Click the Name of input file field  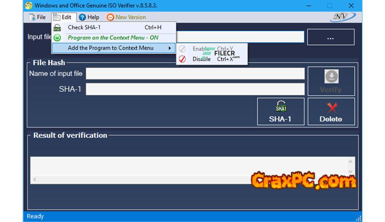tap(195, 73)
